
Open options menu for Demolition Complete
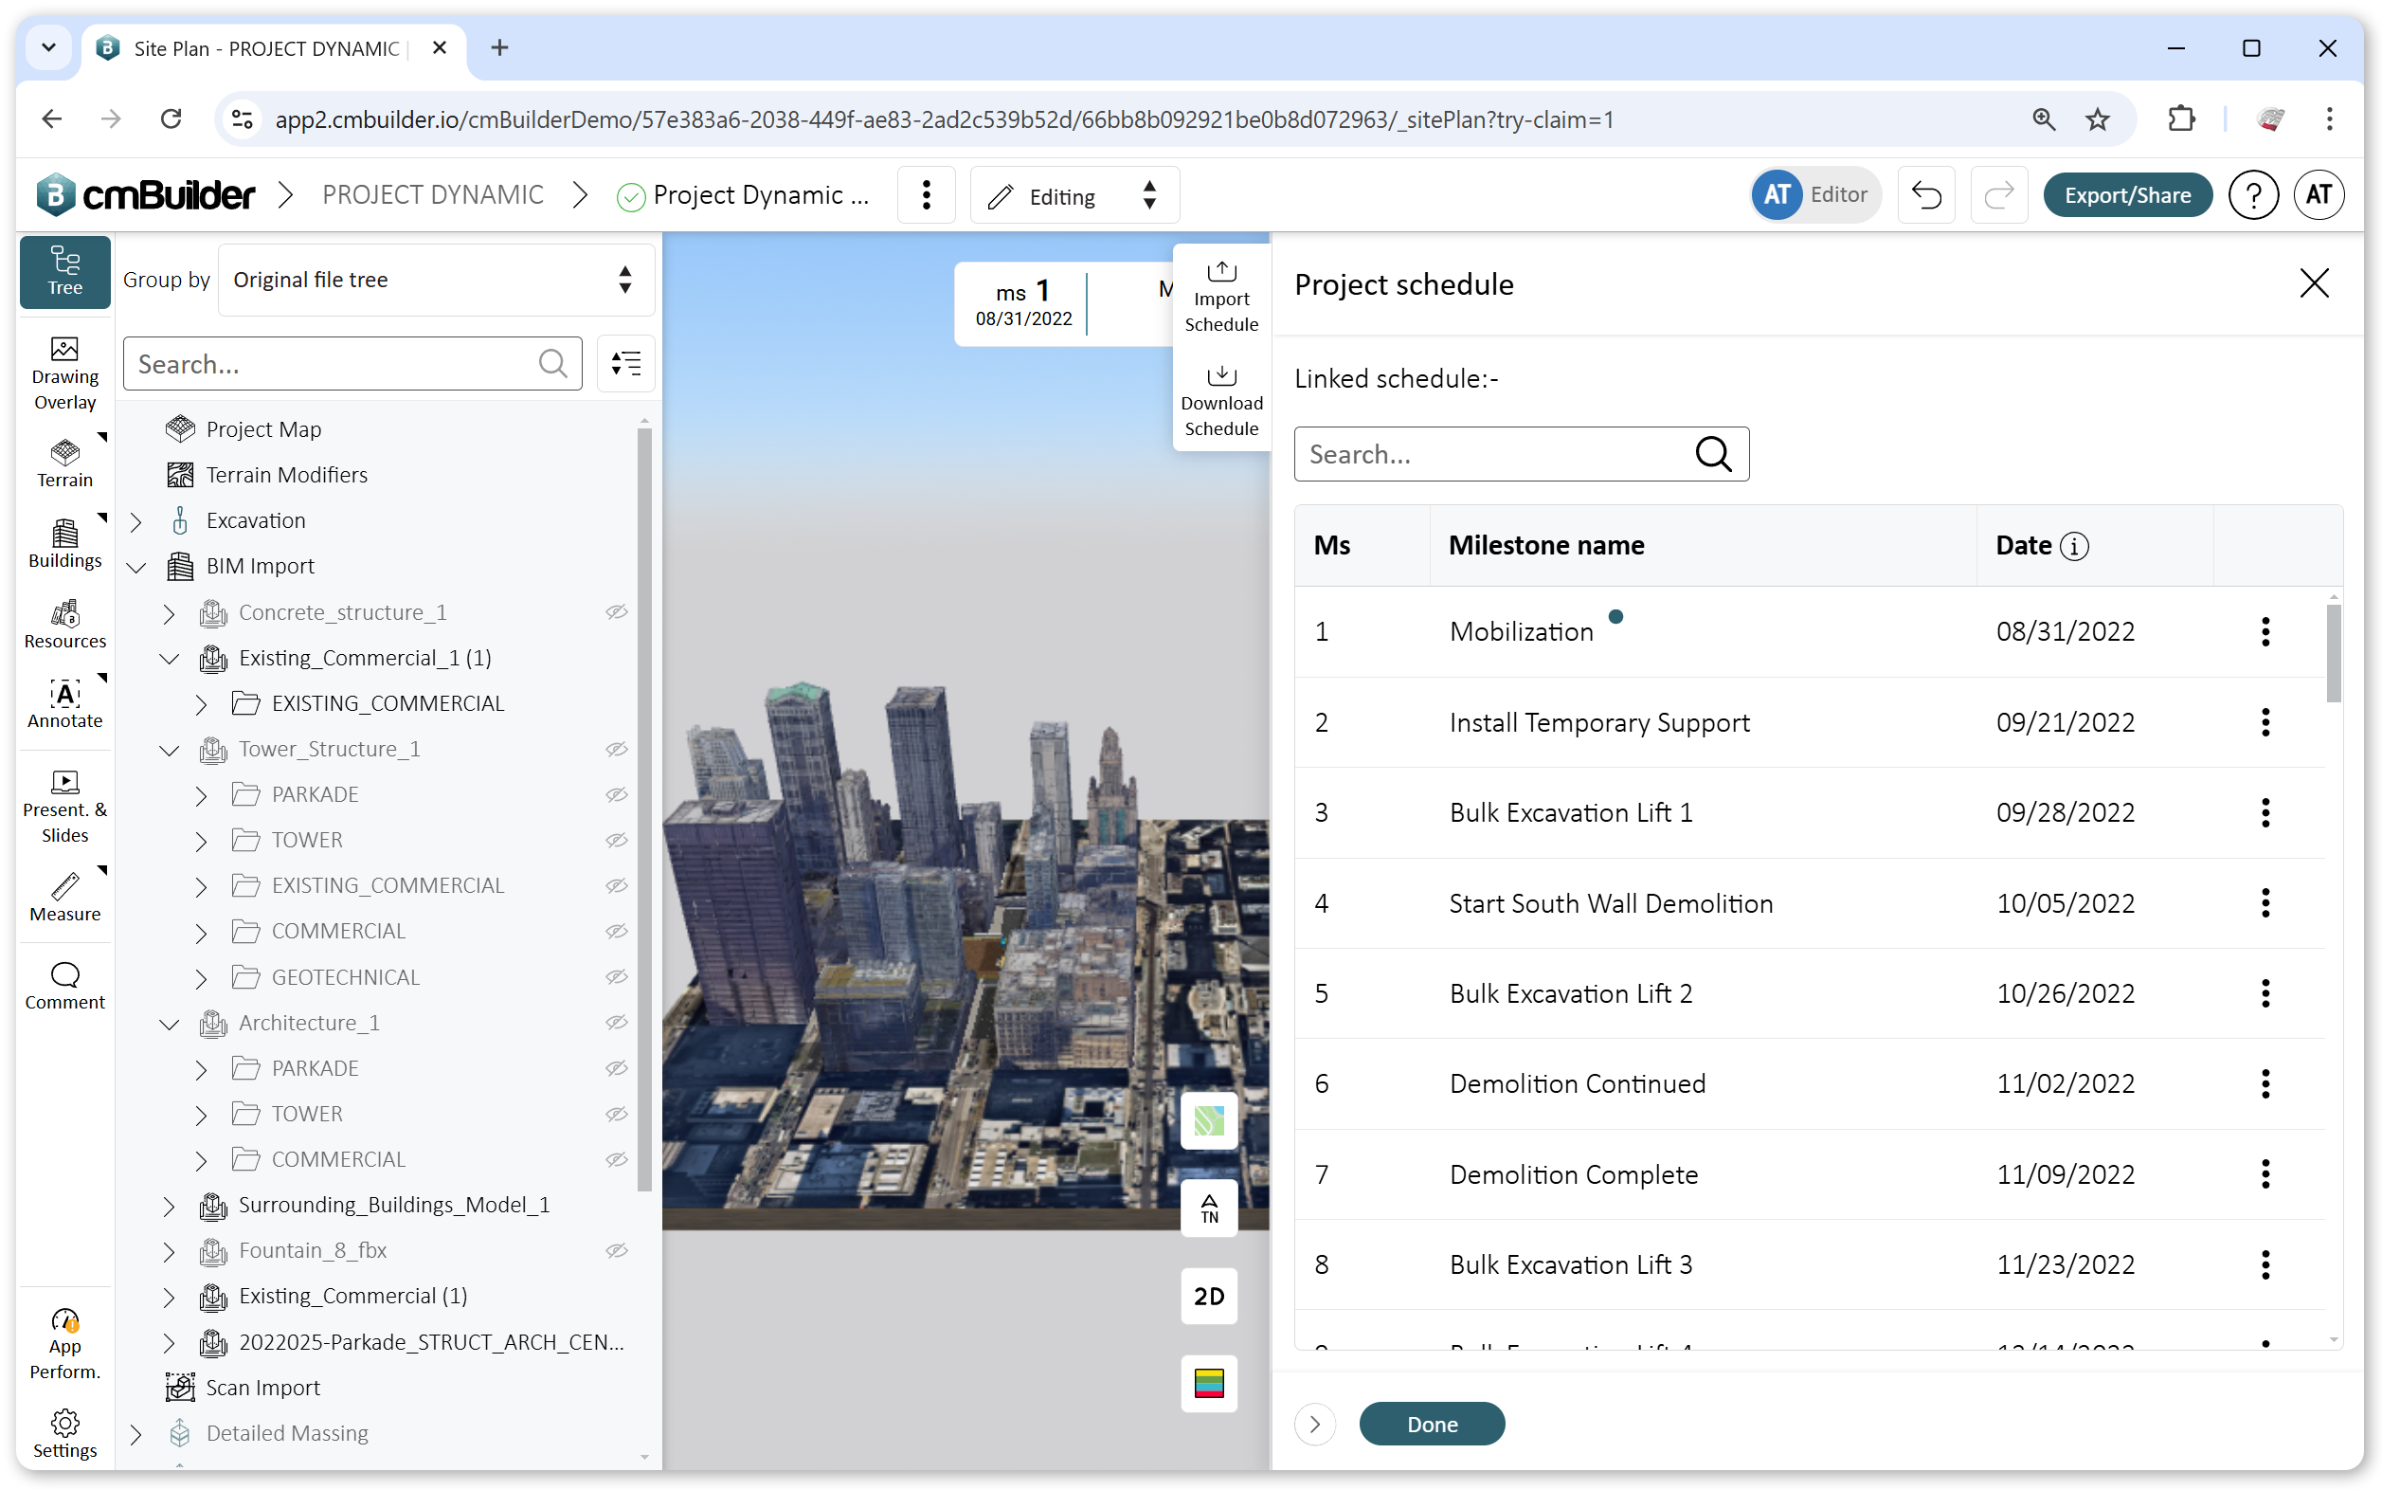pos(2265,1174)
